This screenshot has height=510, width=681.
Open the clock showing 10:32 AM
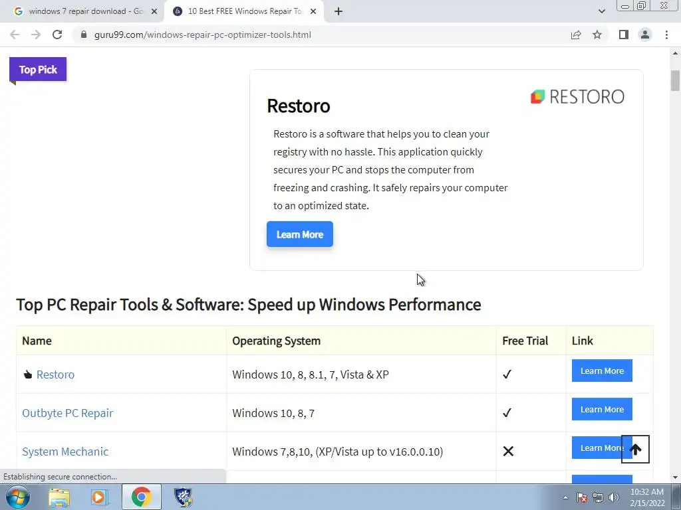[647, 497]
